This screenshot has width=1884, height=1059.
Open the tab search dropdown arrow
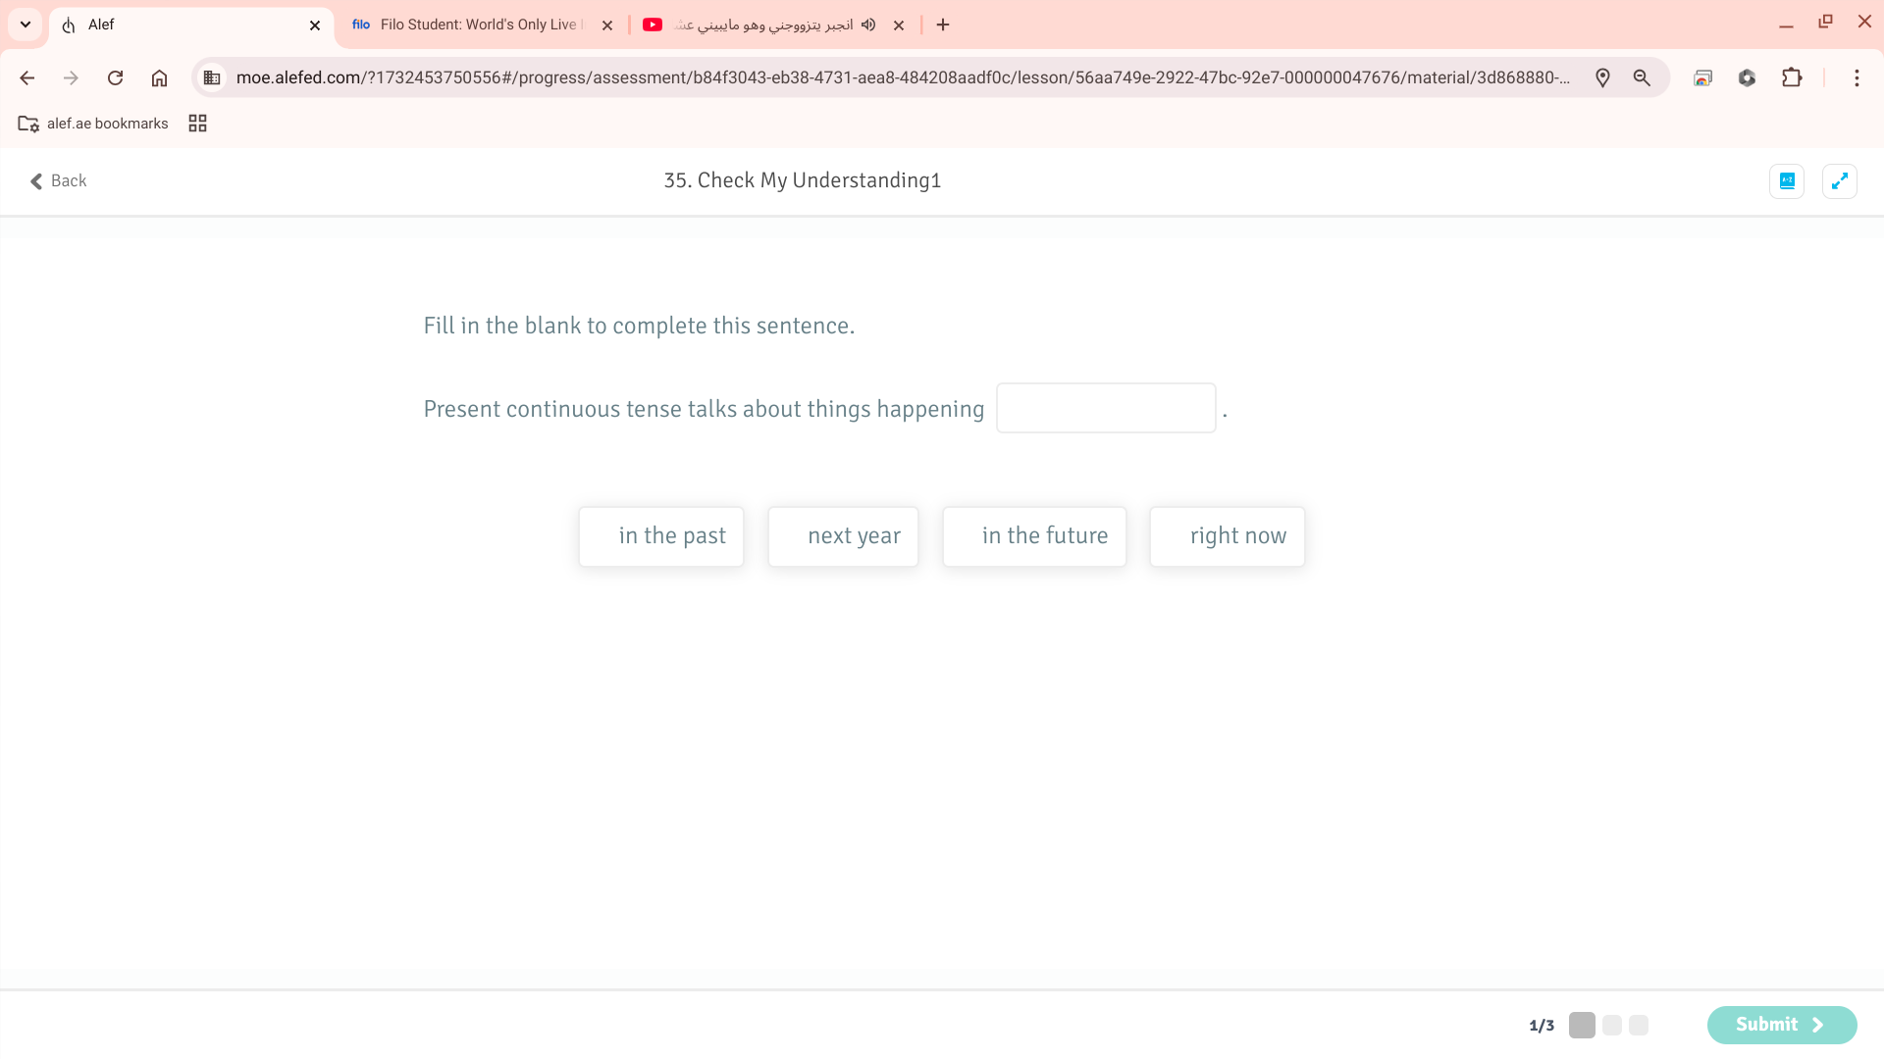click(x=26, y=25)
